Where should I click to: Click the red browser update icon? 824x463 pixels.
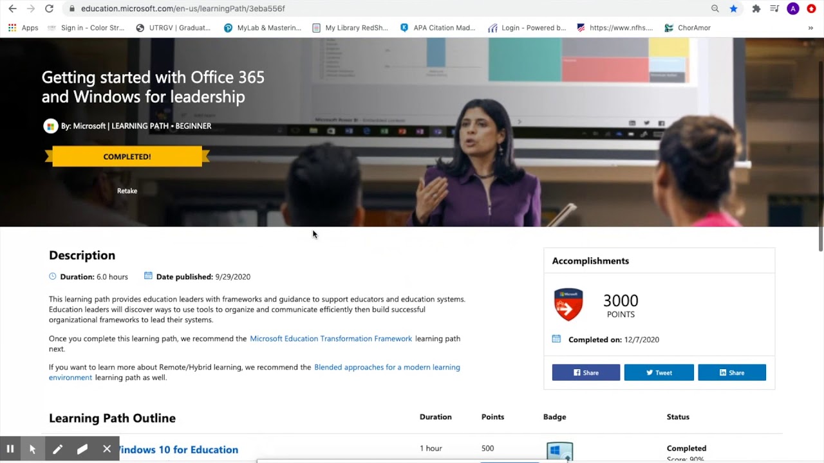811,8
